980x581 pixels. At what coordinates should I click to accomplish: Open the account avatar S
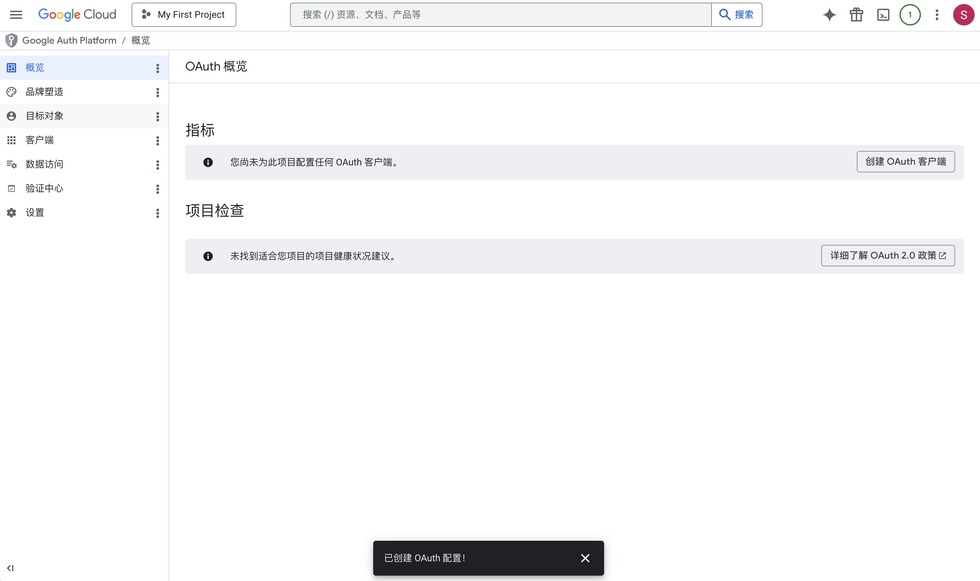click(x=964, y=15)
